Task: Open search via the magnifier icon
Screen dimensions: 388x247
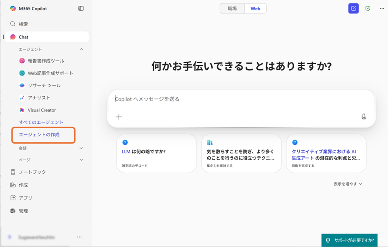Action: [13, 24]
